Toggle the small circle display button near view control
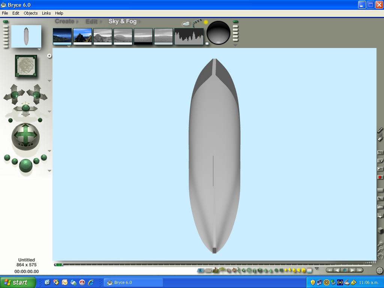 click(49, 56)
